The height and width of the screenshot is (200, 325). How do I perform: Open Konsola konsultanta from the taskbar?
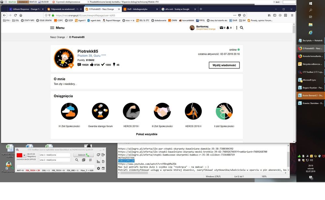point(310,56)
